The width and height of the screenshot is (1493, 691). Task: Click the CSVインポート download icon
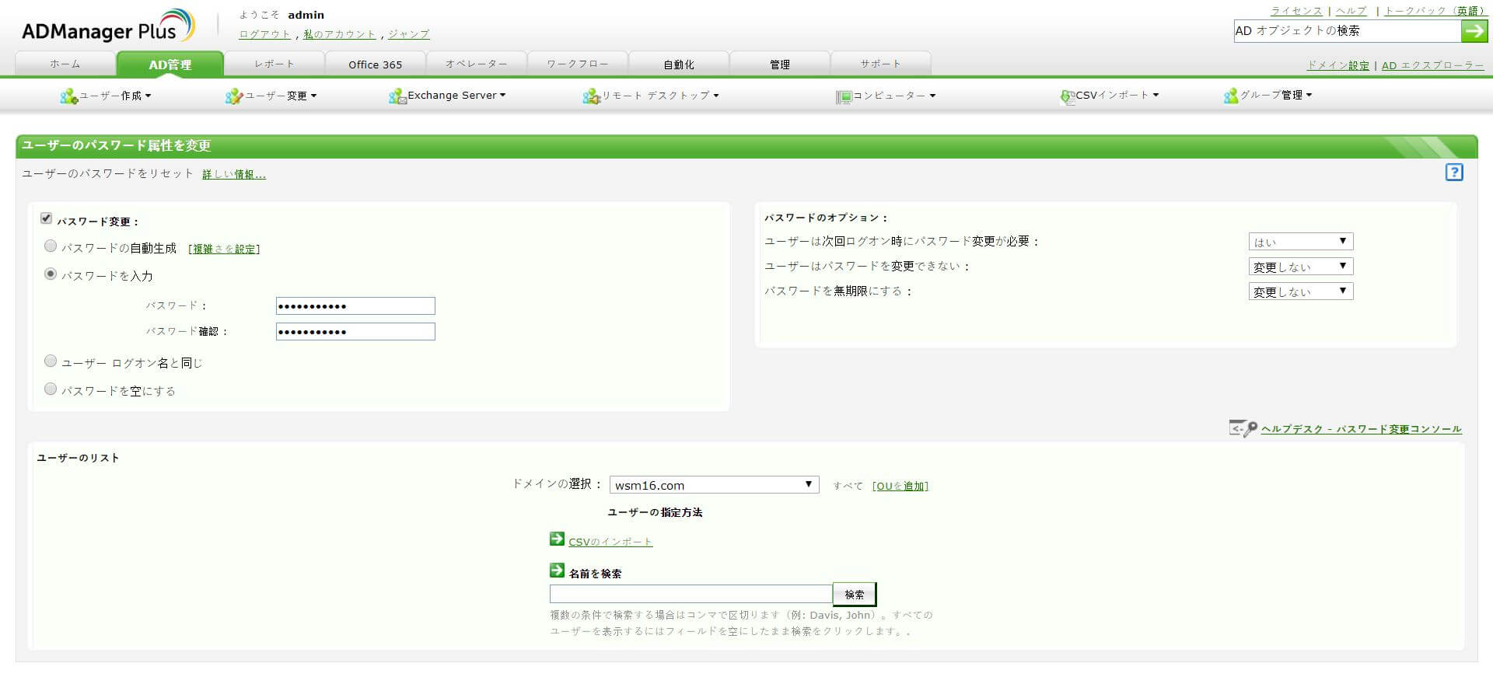pyautogui.click(x=1067, y=97)
